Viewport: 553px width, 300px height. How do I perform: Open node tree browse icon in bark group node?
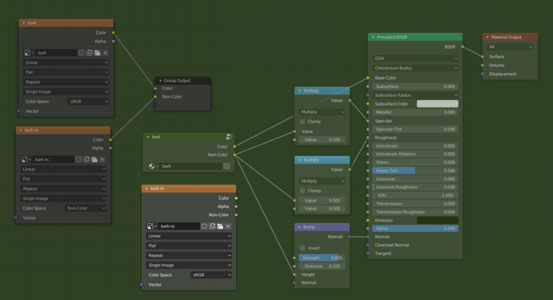pos(154,166)
